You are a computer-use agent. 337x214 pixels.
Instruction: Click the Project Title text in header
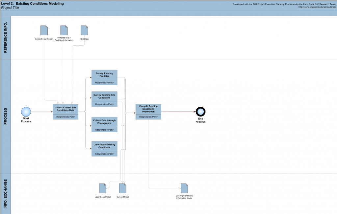point(11,8)
